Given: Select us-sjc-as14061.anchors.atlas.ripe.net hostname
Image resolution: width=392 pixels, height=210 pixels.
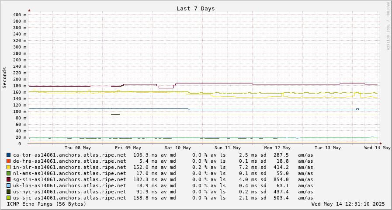Looking at the screenshot, I should click(69, 198).
